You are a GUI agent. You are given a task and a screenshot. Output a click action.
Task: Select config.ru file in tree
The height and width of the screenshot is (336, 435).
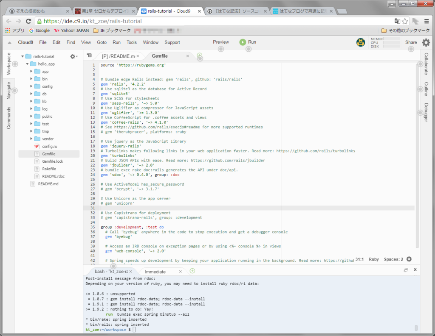[49, 147]
